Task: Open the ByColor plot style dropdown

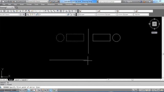Action: [141, 14]
